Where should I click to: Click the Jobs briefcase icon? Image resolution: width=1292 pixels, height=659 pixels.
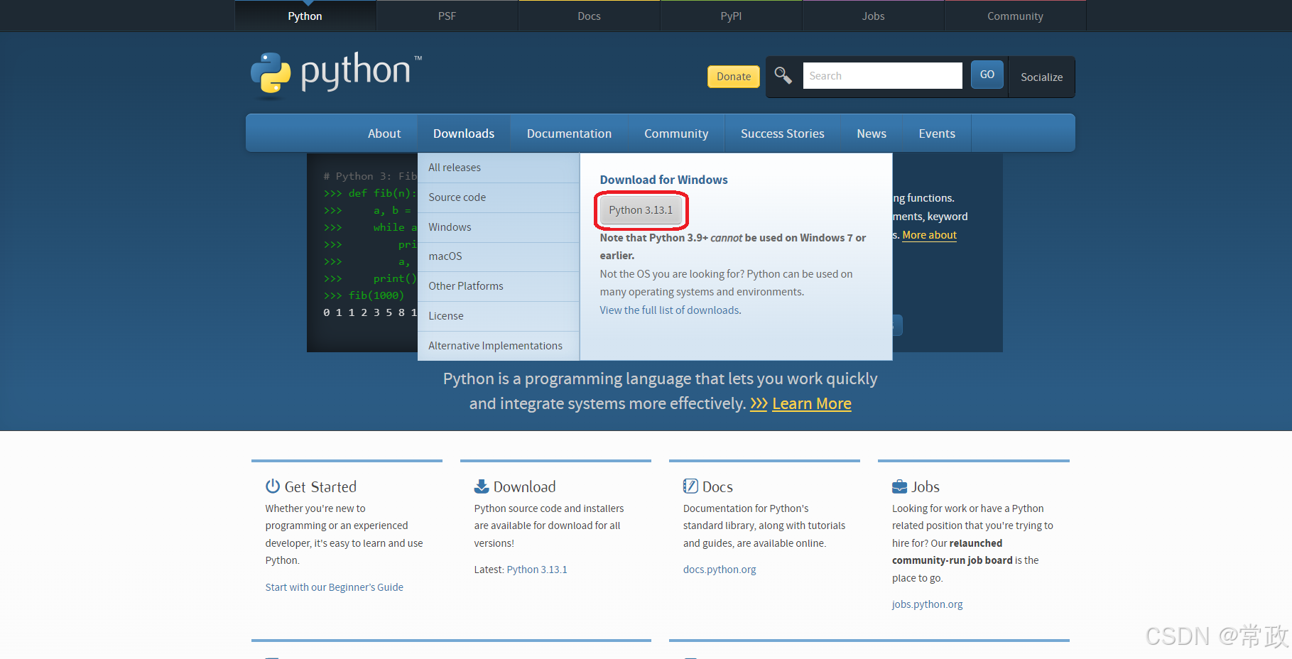click(899, 486)
